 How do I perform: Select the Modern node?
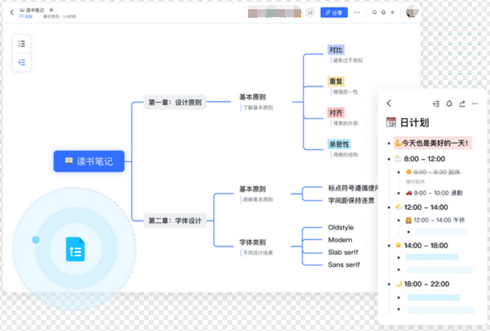[340, 240]
